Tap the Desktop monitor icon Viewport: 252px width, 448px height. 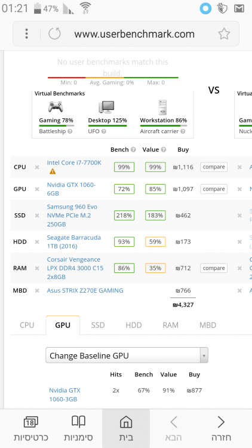(x=106, y=107)
